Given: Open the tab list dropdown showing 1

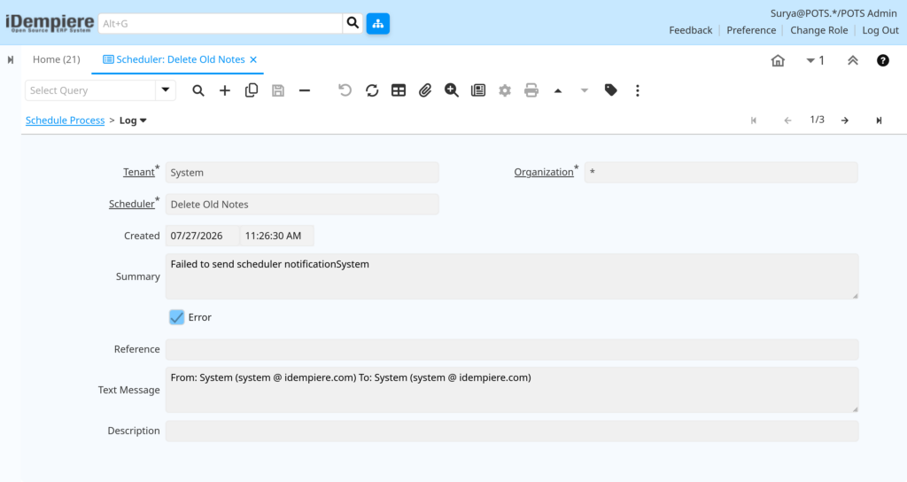Looking at the screenshot, I should pyautogui.click(x=815, y=60).
